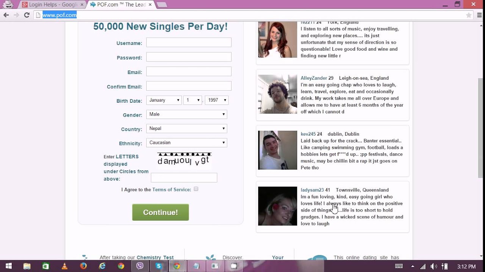This screenshot has width=485, height=272.
Task: Open volume speaker icon in tray
Action: pos(434,266)
